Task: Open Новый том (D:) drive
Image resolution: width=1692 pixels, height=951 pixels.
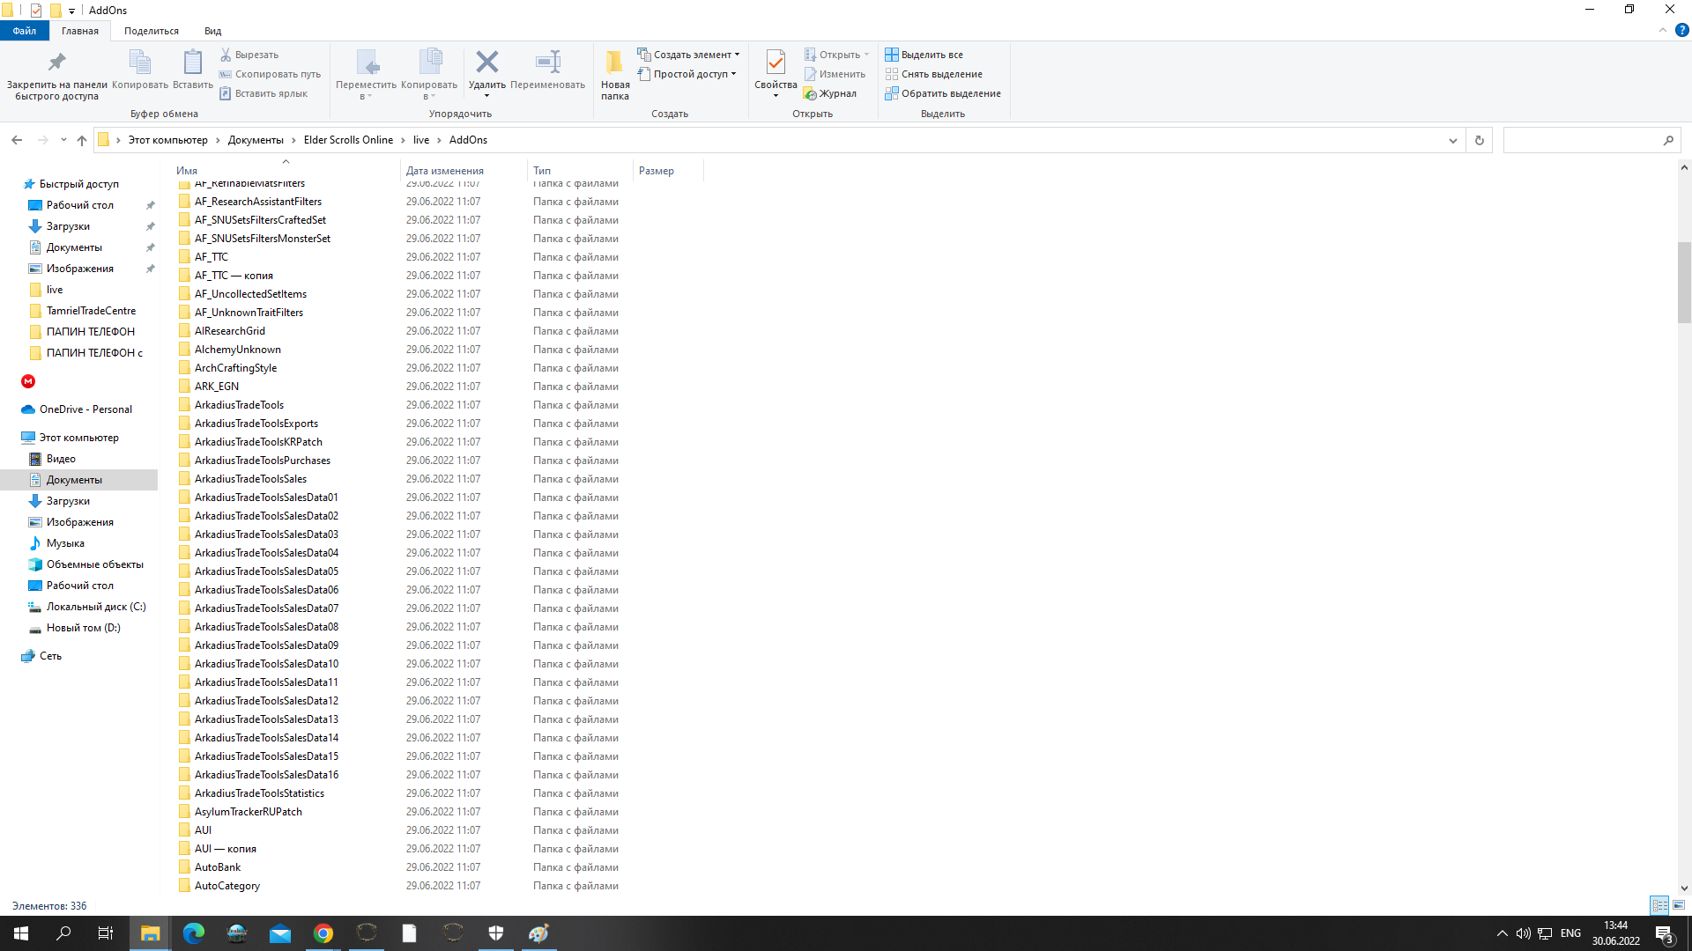Action: [x=83, y=628]
